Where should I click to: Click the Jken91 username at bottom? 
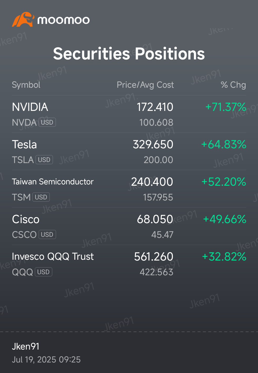coord(26,346)
